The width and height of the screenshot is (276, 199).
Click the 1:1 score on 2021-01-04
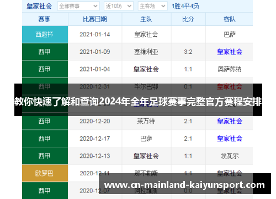tap(188, 69)
